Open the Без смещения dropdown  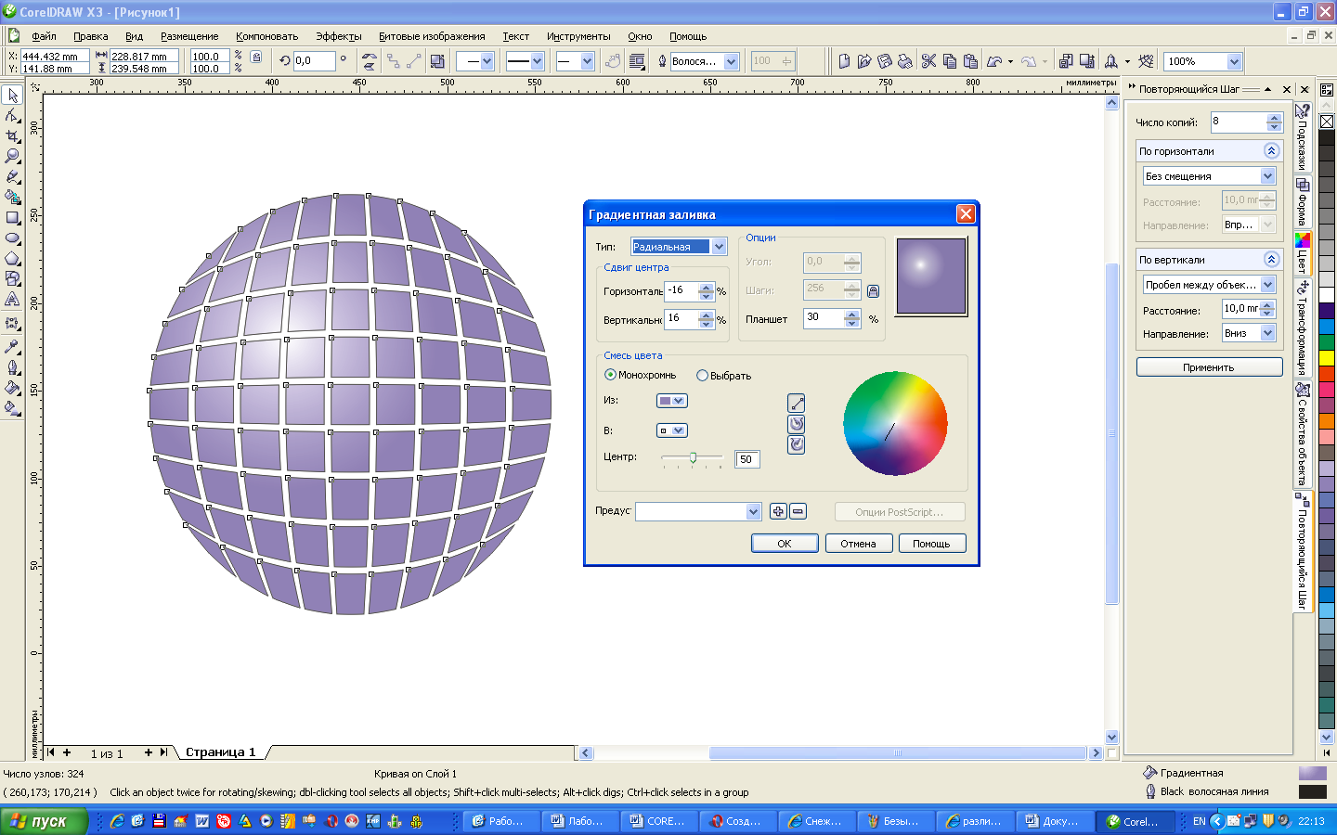[1267, 176]
